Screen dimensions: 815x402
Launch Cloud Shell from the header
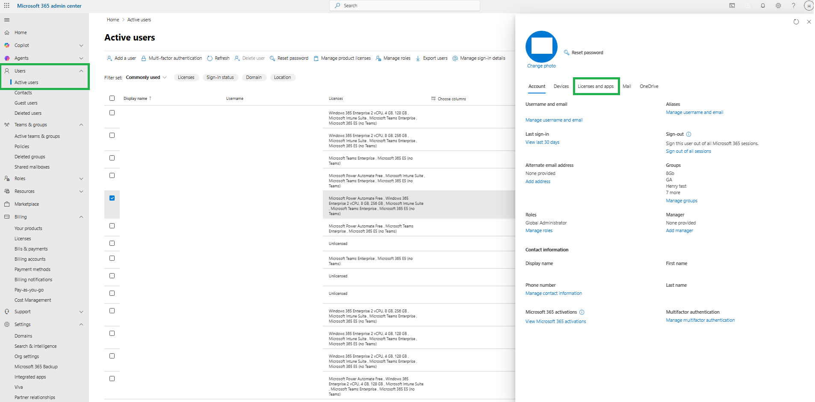tap(732, 6)
